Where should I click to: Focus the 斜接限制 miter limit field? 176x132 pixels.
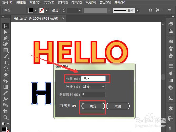93,94
